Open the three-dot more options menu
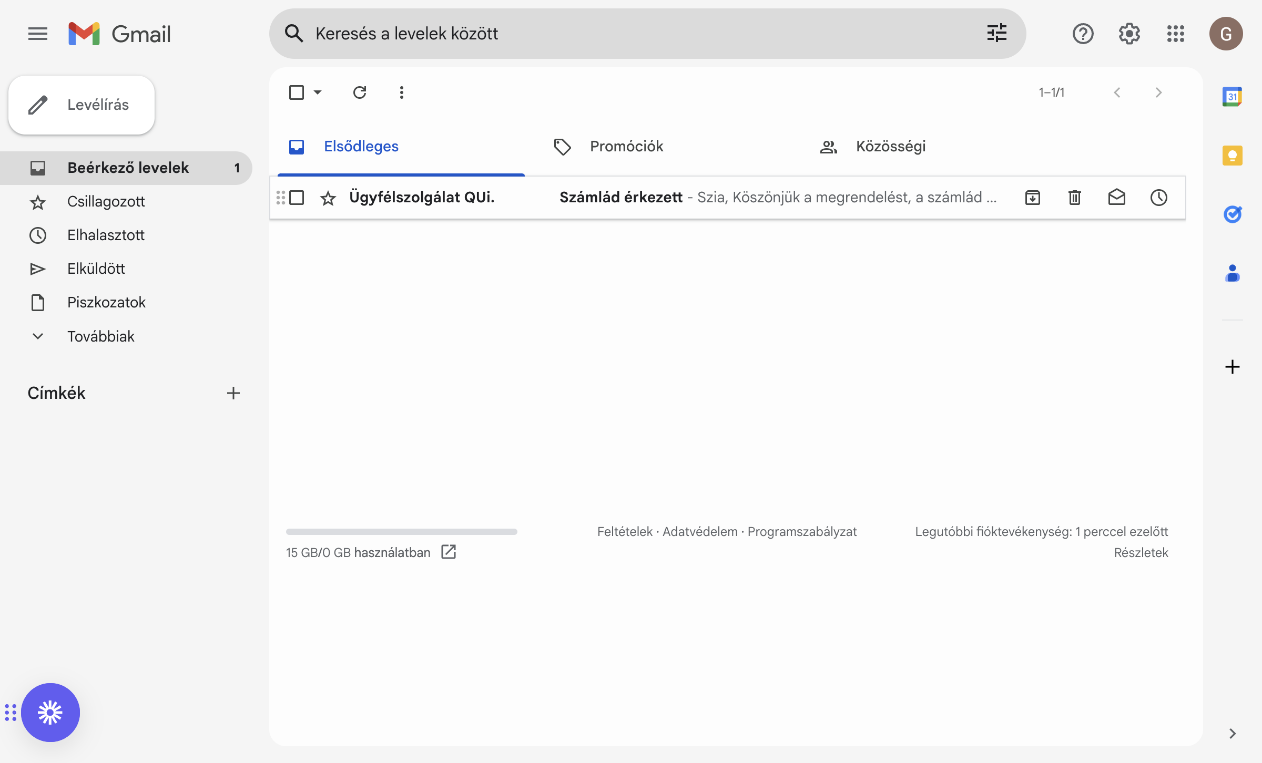This screenshot has width=1262, height=763. (x=402, y=92)
